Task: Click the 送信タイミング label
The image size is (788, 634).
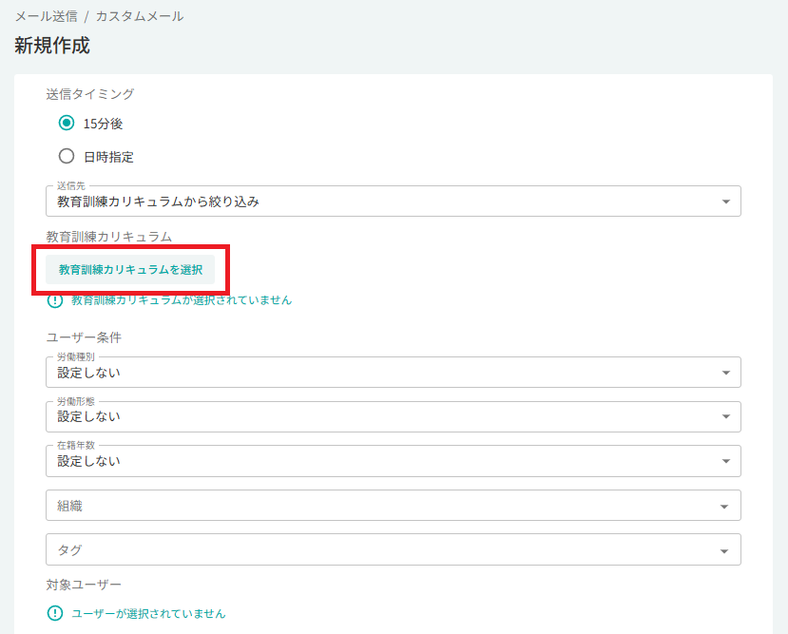Action: pos(90,94)
